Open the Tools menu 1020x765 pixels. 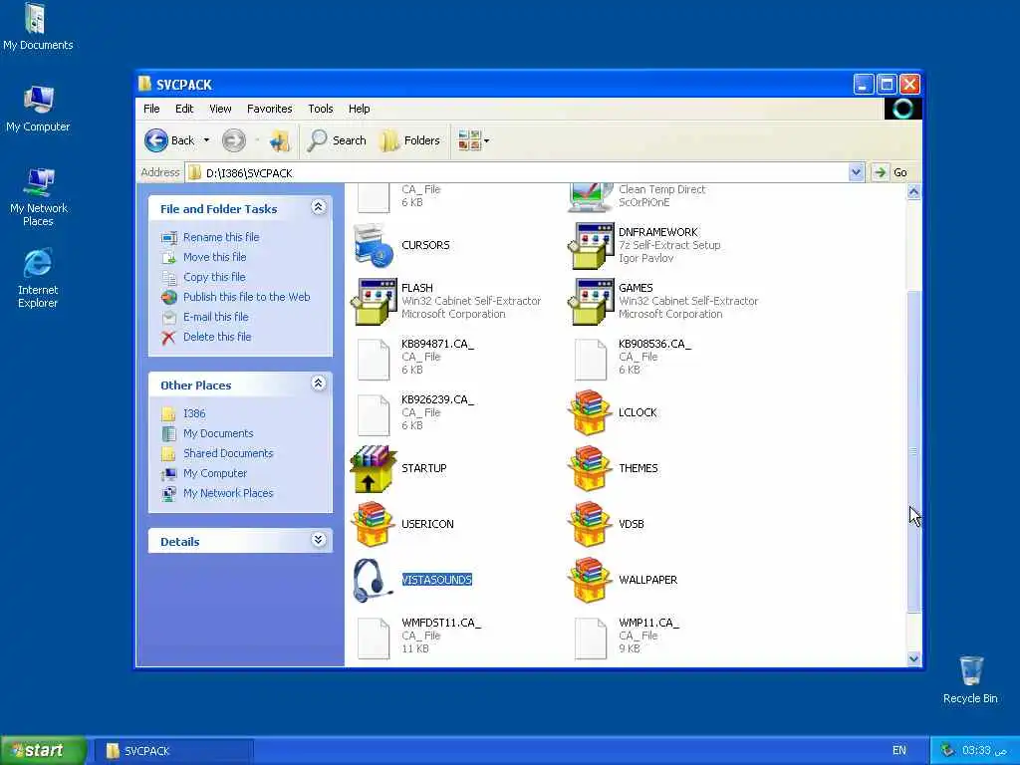tap(321, 109)
